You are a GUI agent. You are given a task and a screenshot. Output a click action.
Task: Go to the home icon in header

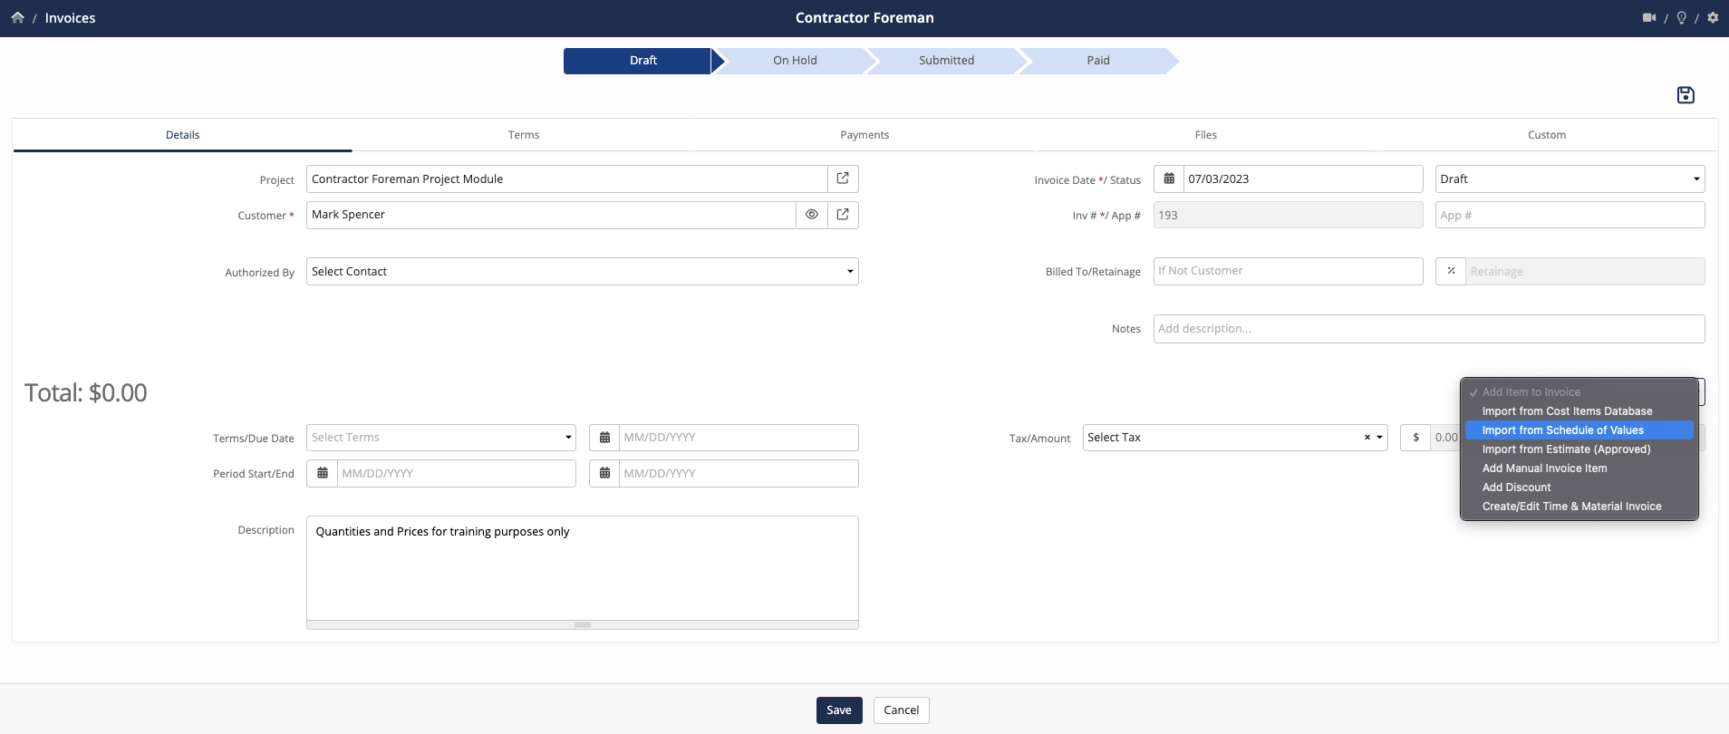click(17, 17)
